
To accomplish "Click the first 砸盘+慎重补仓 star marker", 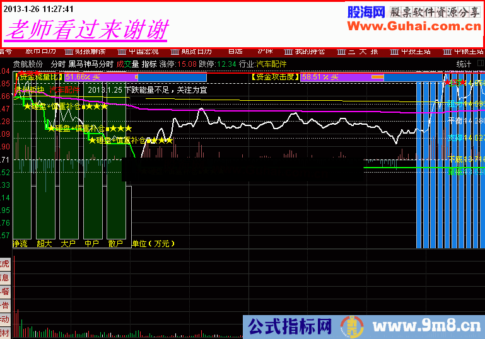I will (66, 106).
